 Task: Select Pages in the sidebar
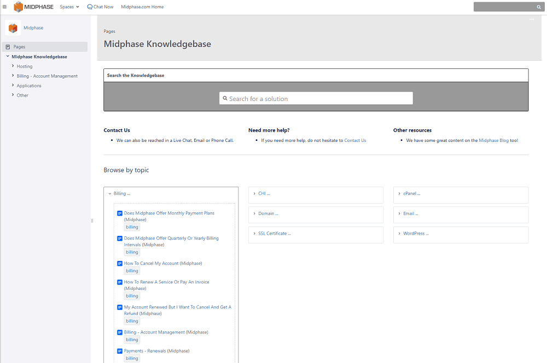45,47
